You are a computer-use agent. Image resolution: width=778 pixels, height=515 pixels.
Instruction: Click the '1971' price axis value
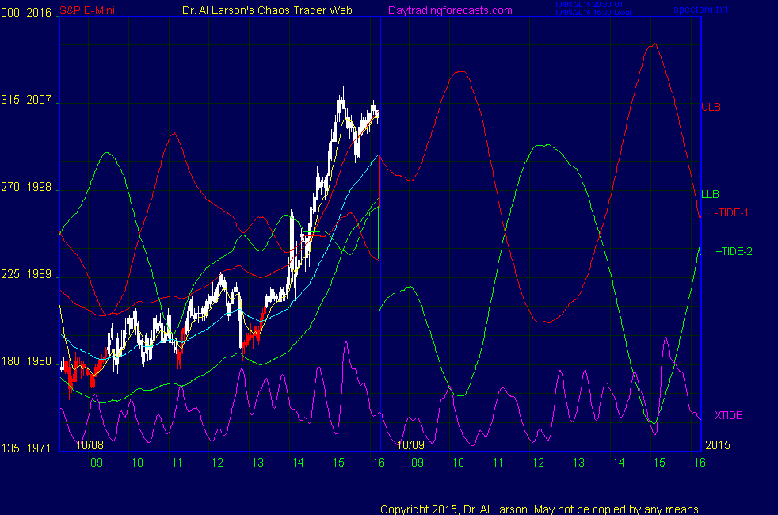(x=39, y=448)
